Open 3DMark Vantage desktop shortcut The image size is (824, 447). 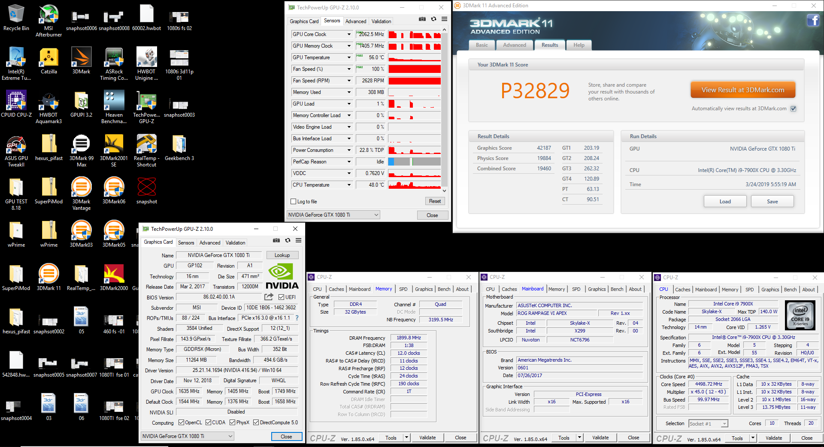pyautogui.click(x=81, y=194)
